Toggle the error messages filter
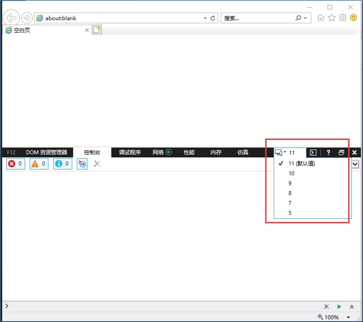Screen dimensions: 363x322 (x=16, y=164)
